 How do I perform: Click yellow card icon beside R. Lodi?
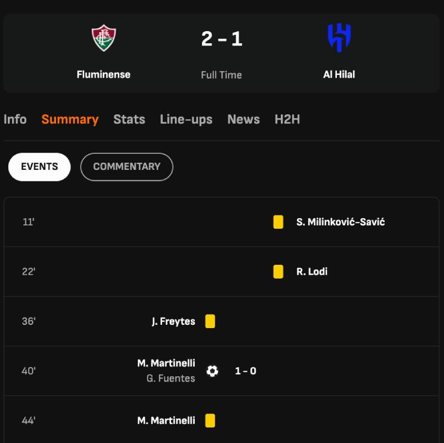278,271
